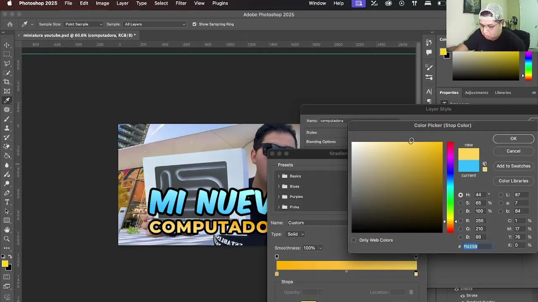Select the Quick Selection tool
Viewport: 538px width, 302px height.
(7, 73)
